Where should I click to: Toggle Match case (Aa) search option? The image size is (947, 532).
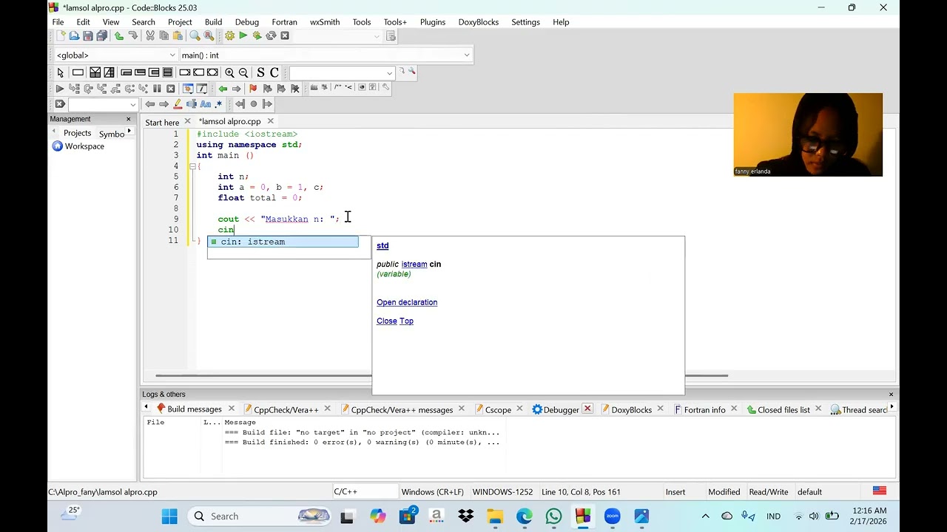tap(205, 104)
